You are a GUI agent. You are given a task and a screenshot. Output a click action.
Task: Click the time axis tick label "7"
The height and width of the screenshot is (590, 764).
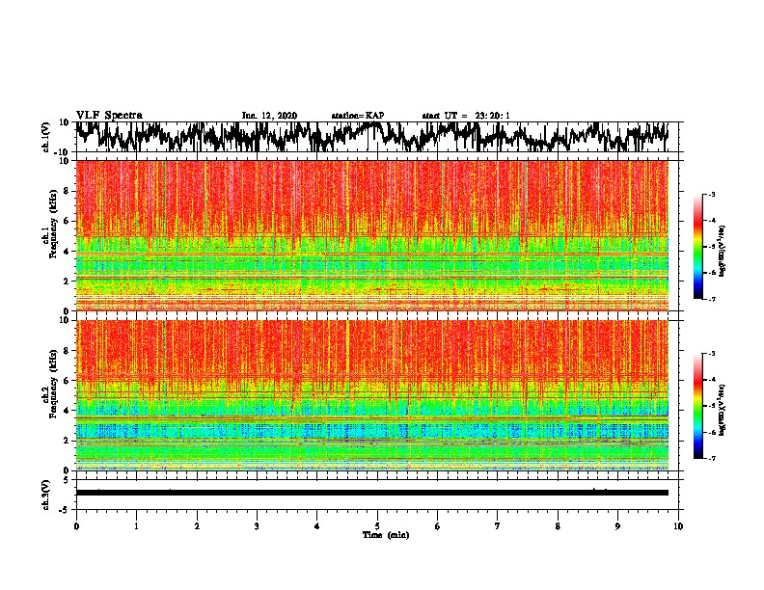coord(498,526)
